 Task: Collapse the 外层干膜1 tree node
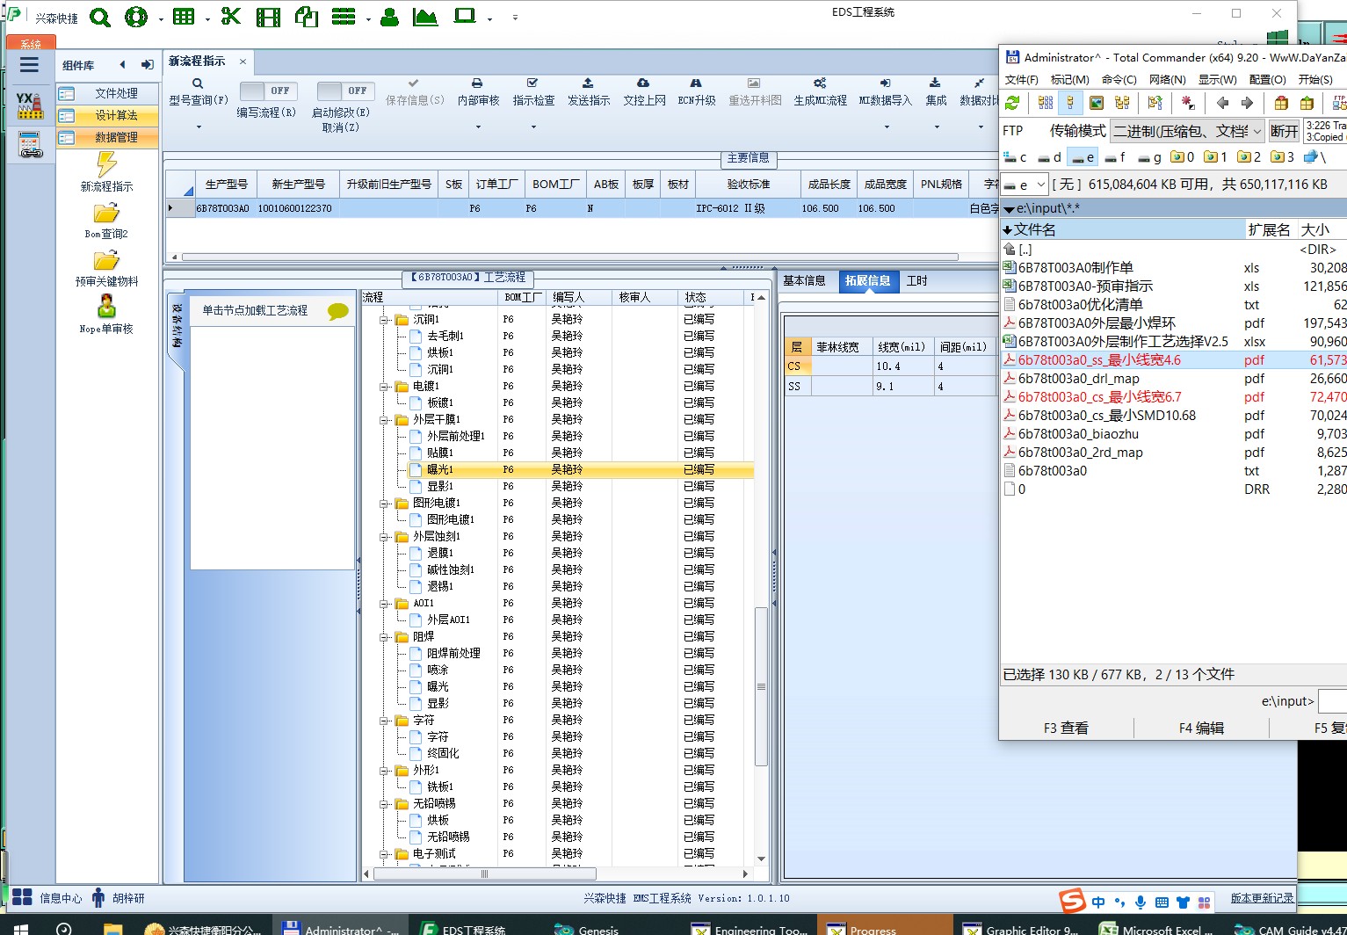384,420
